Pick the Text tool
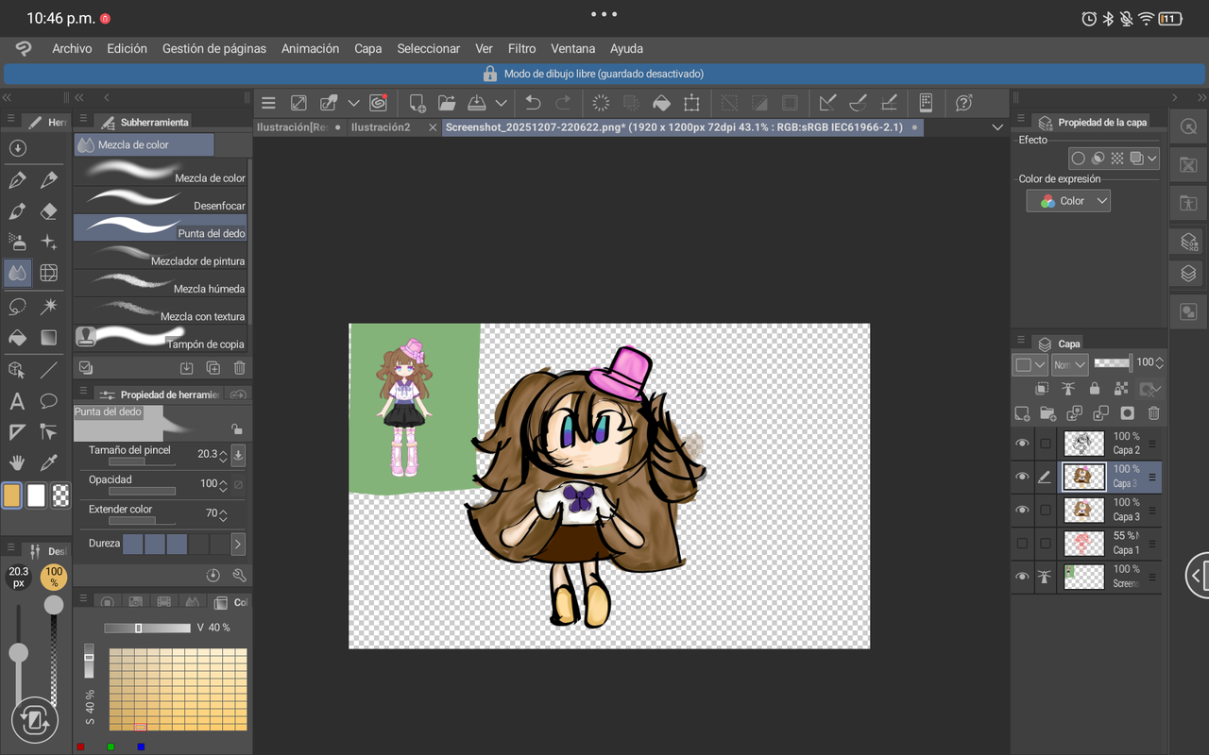The image size is (1209, 755). tap(17, 401)
